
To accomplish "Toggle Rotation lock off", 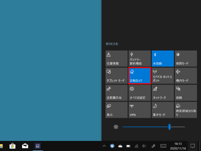I will [x=139, y=75].
